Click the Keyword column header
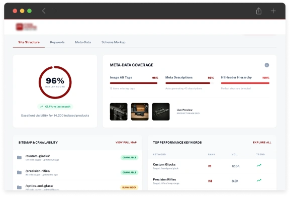291x197 pixels. pos(159,154)
